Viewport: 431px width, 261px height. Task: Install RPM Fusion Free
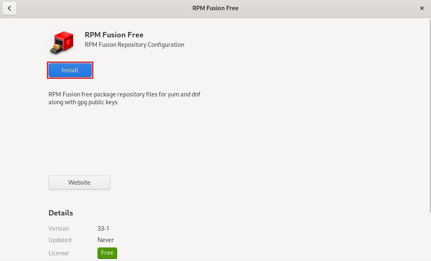[x=70, y=70]
